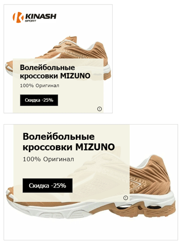Image resolution: width=182 pixels, height=244 pixels.
Task: Click the larger Скидка -25% button in wide banner
Action: (48, 185)
